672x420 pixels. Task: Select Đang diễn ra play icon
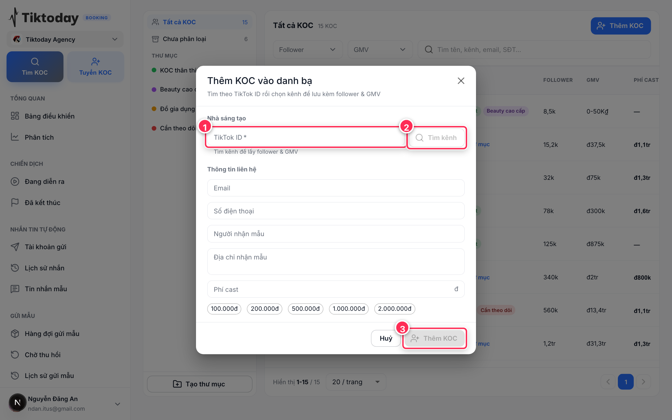tap(15, 181)
